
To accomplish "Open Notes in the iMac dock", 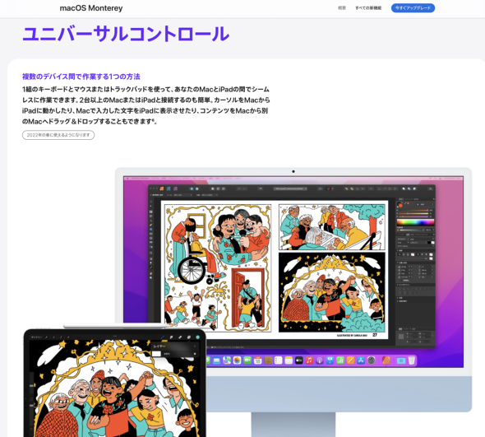I will pos(289,360).
